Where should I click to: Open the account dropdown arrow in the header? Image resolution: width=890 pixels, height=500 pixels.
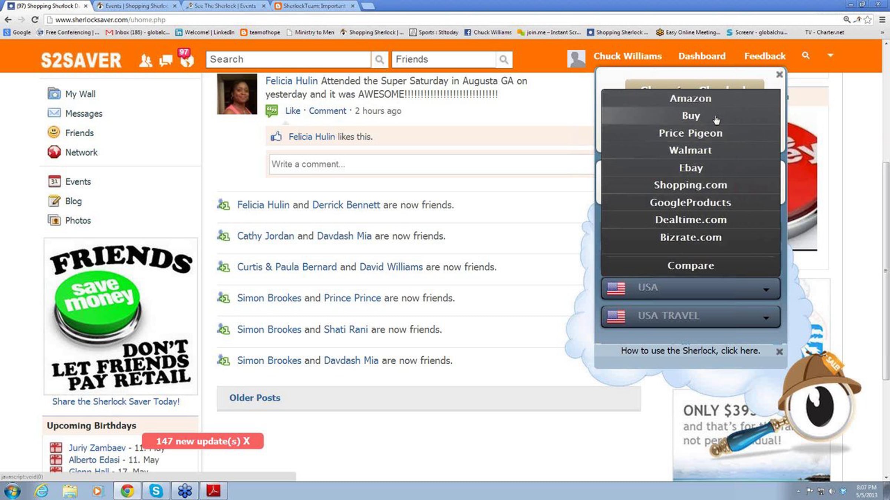click(830, 56)
